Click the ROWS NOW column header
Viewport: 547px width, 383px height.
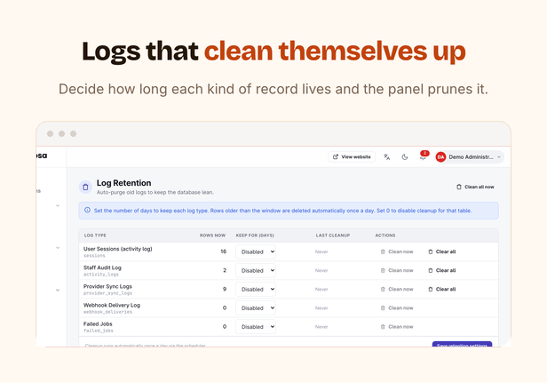click(212, 235)
